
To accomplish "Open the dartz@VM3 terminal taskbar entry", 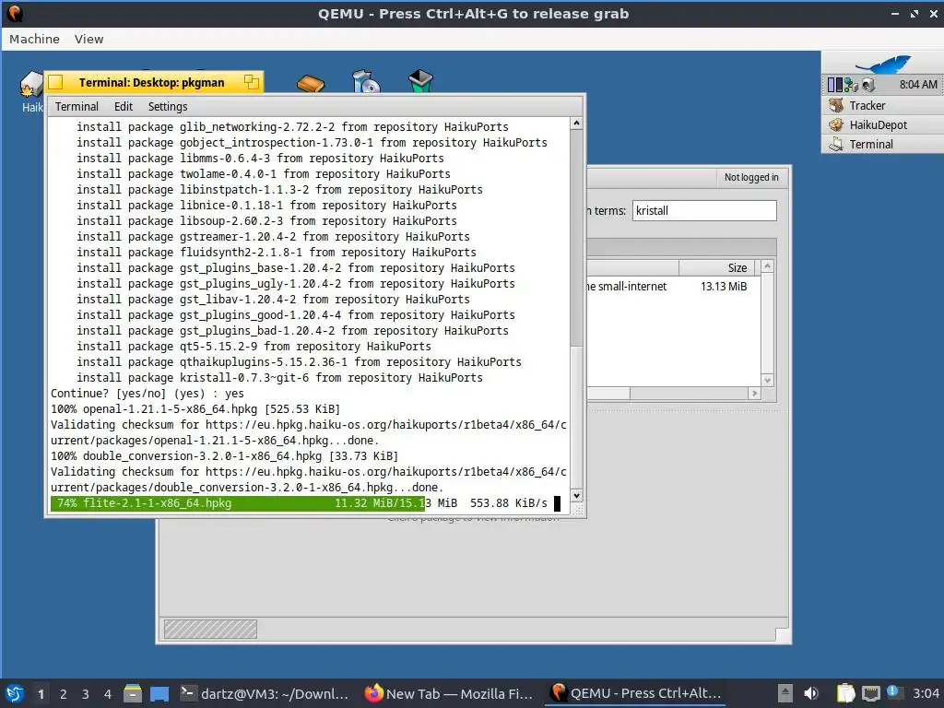I will click(265, 693).
